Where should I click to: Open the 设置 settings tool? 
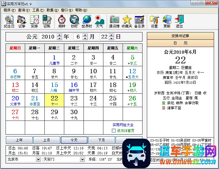(x=154, y=21)
